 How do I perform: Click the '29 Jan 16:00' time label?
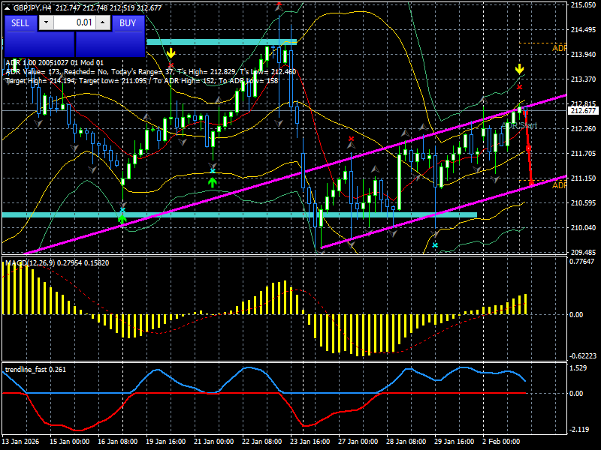454,441
